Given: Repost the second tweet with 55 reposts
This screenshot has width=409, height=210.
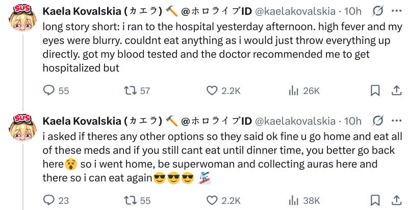Looking at the screenshot, I should click(x=131, y=200).
